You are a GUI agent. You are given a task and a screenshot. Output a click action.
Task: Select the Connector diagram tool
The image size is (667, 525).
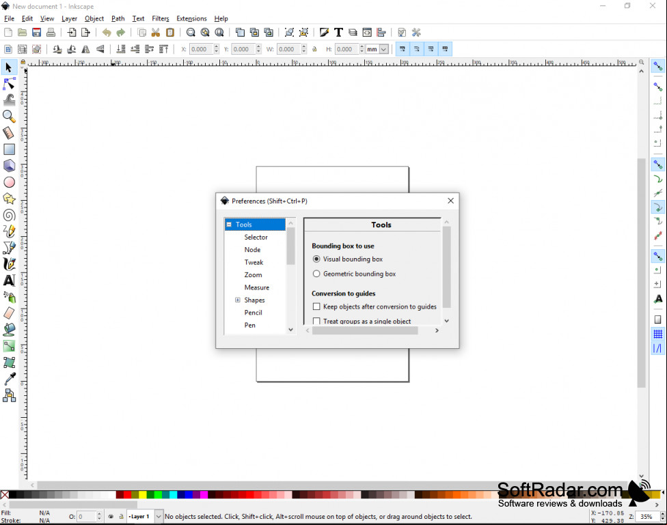click(x=9, y=395)
